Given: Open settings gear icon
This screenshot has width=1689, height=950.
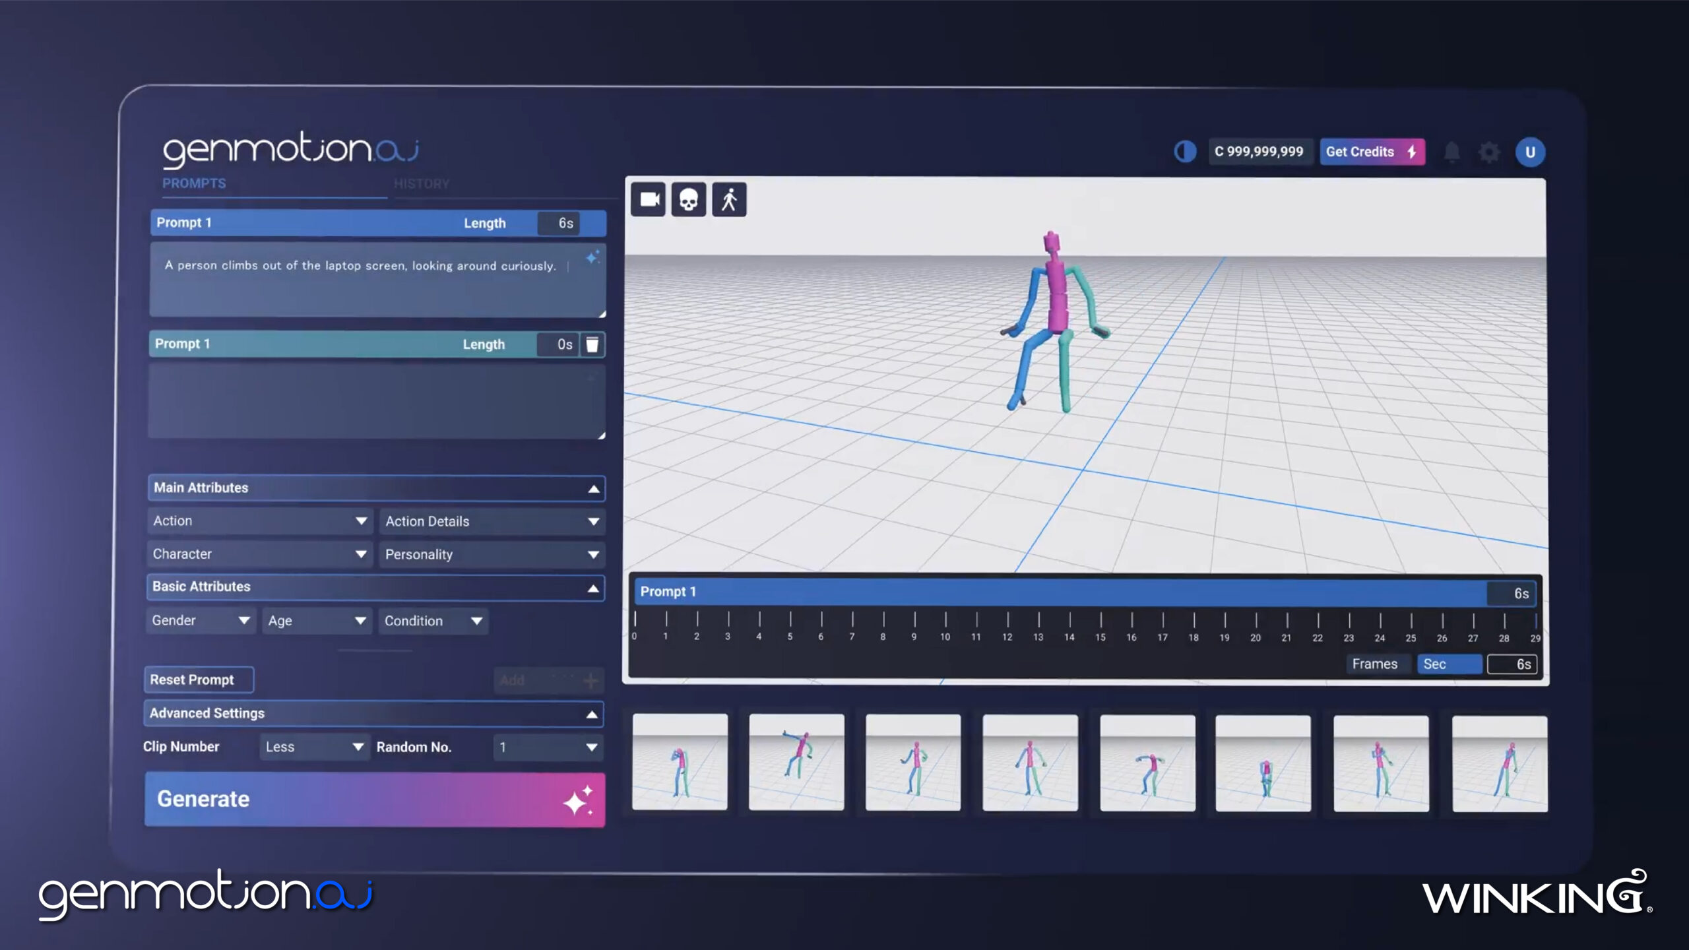Looking at the screenshot, I should click(1488, 152).
